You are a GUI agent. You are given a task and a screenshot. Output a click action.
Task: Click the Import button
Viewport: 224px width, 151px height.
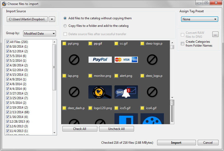[x=176, y=143]
